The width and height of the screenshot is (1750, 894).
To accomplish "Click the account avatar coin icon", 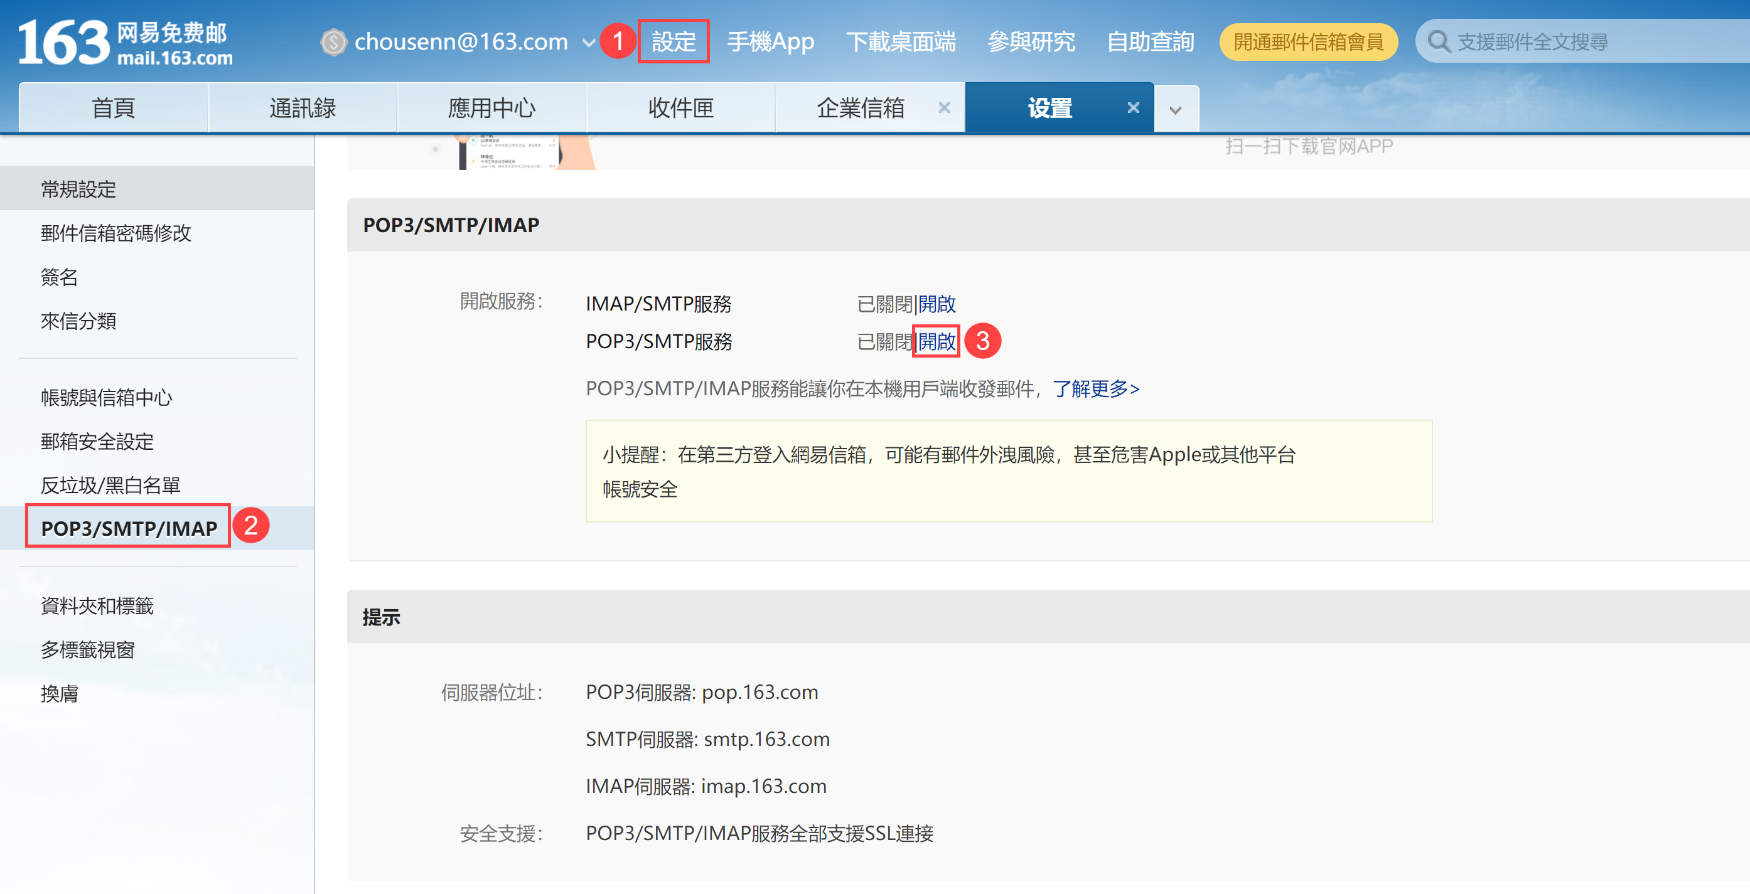I will [x=333, y=42].
